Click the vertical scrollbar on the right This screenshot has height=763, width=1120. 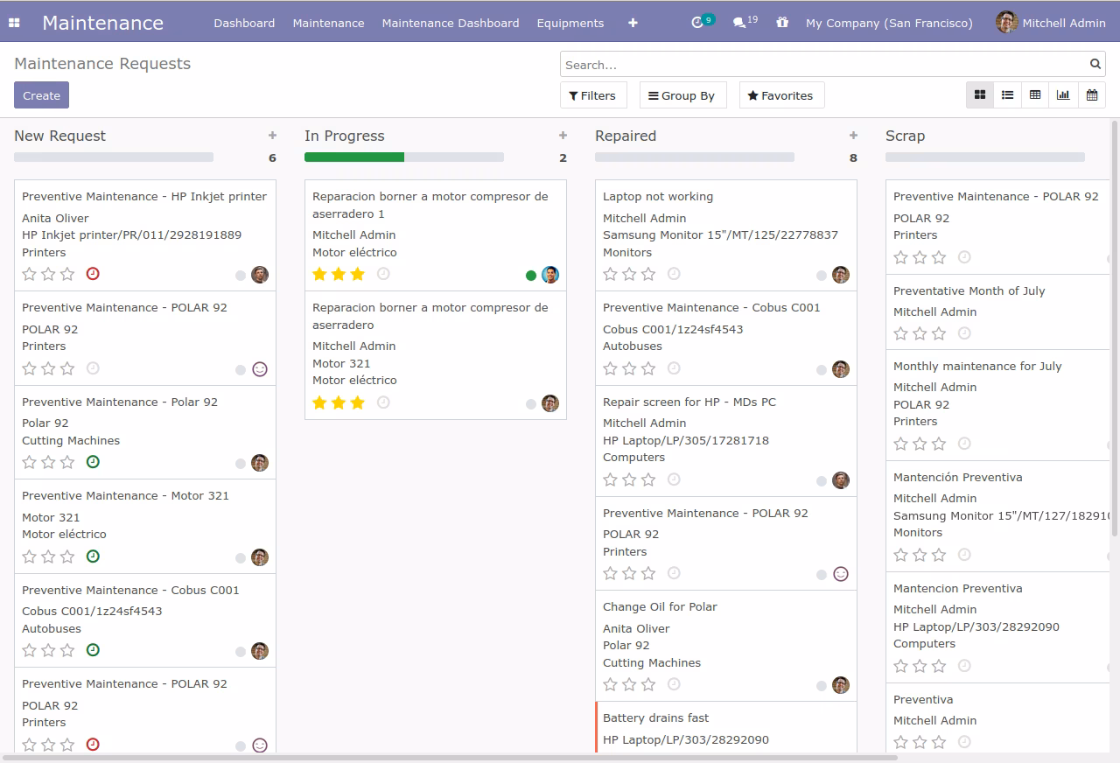point(1115,328)
